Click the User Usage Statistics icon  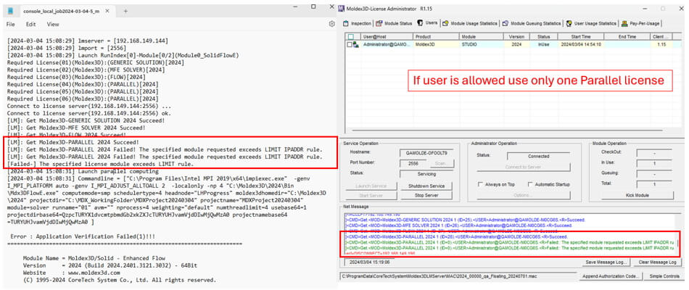(569, 23)
